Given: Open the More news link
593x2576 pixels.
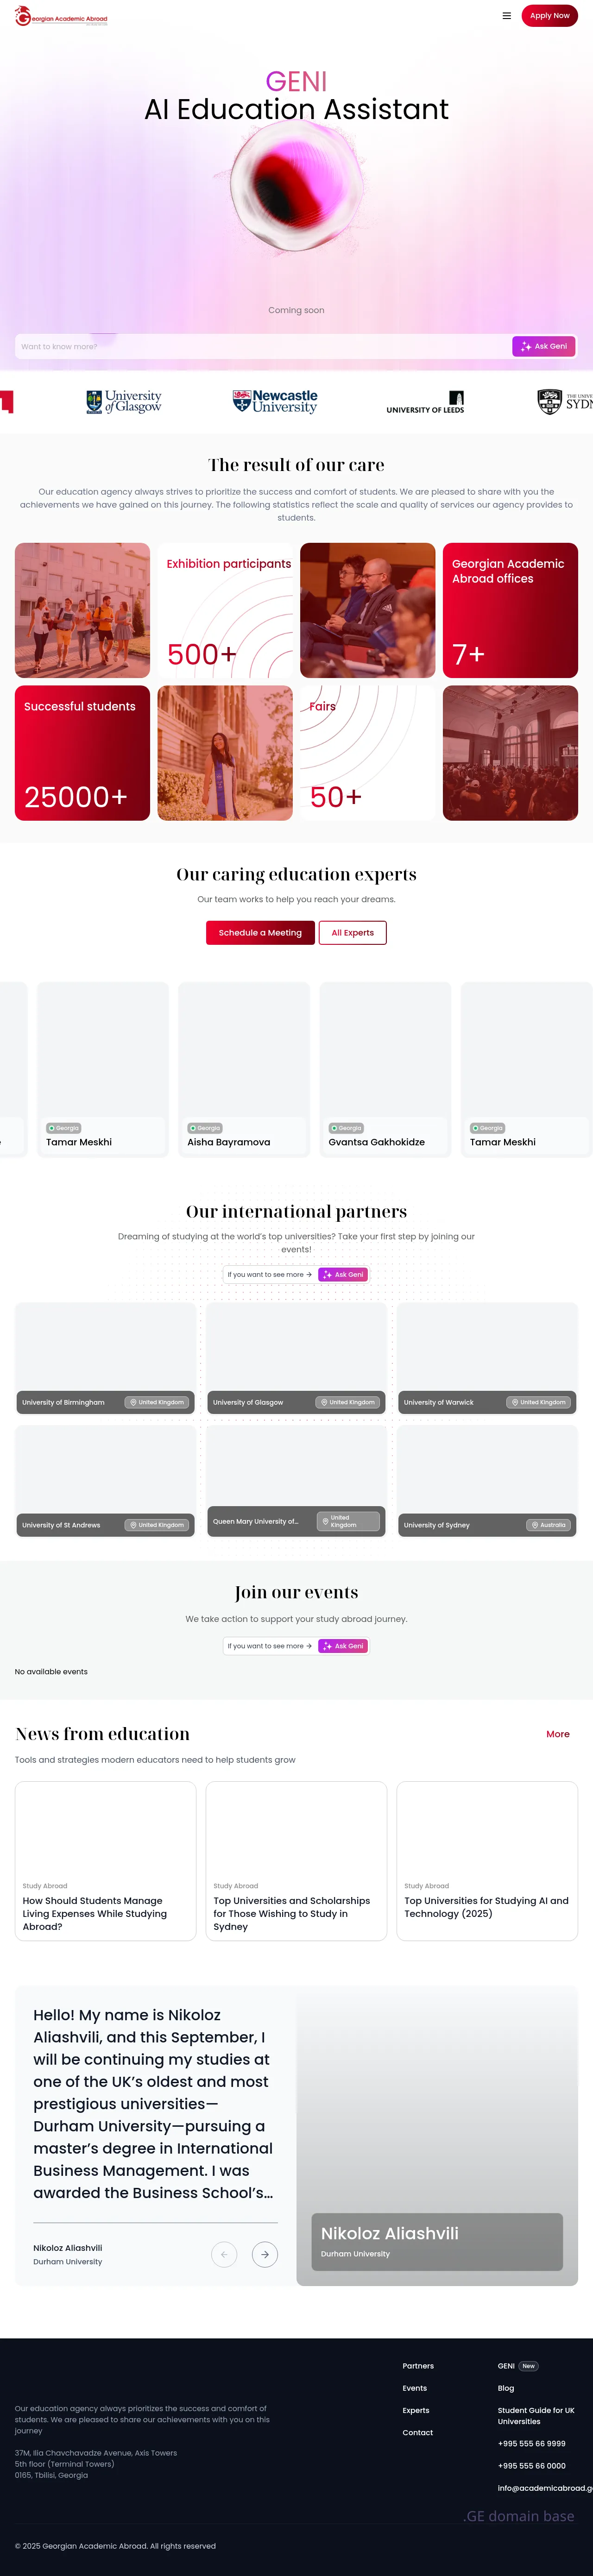Looking at the screenshot, I should [x=558, y=1734].
